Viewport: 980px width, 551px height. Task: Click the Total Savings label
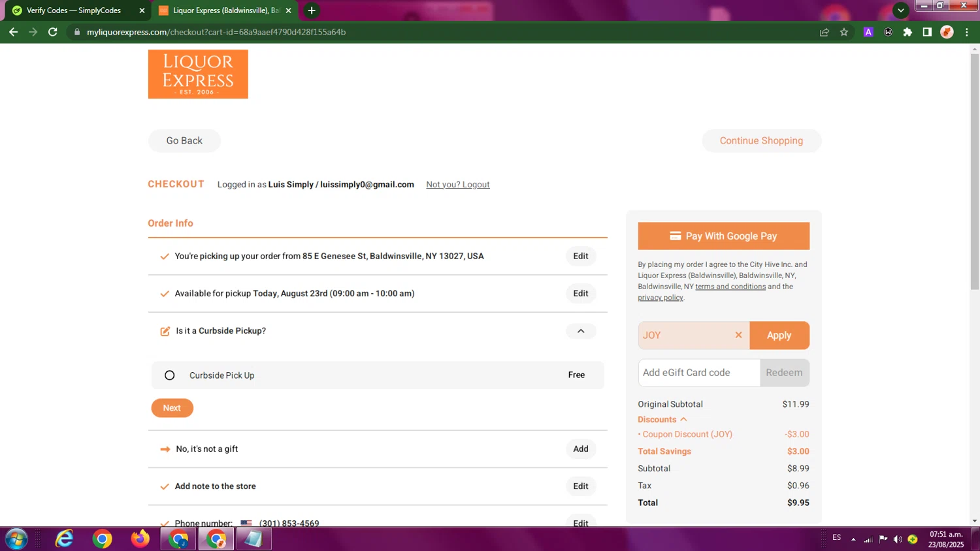coord(664,451)
